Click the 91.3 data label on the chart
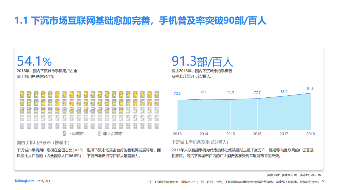Viewport: 338px width, 190px height. (x=310, y=88)
